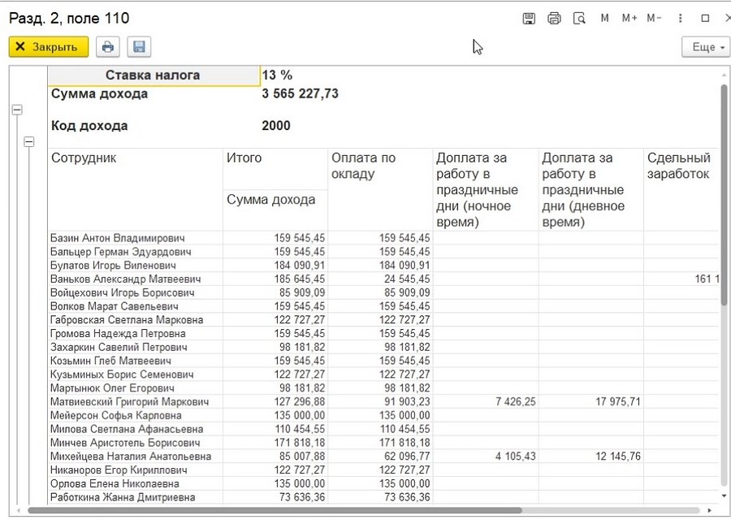Collapse the inner group by Код дохода

(x=29, y=141)
